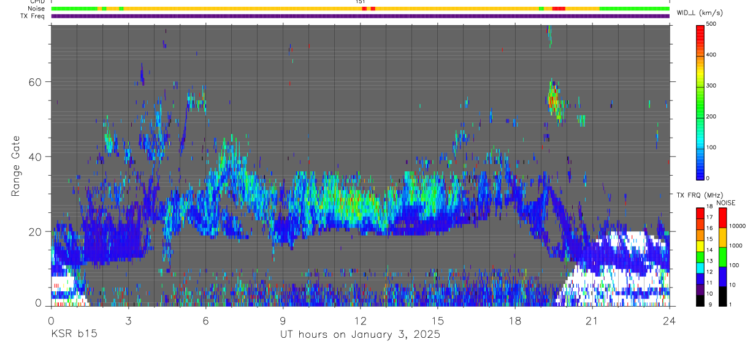Screen dimensions: 753x347
Task: Click the '10000' tick on the NOISE legend
Action: [738, 226]
